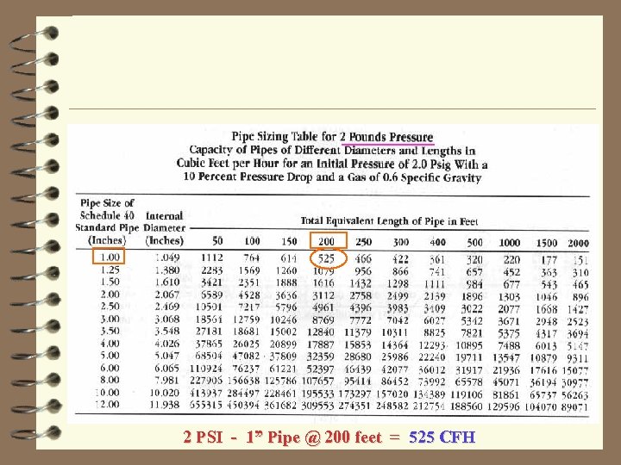Click the "Pipe Size of Schedule 40" column header

coord(107,221)
